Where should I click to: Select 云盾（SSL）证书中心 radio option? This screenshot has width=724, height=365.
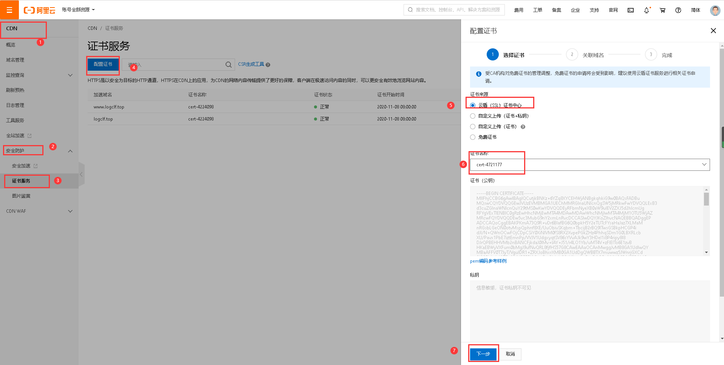pyautogui.click(x=473, y=105)
